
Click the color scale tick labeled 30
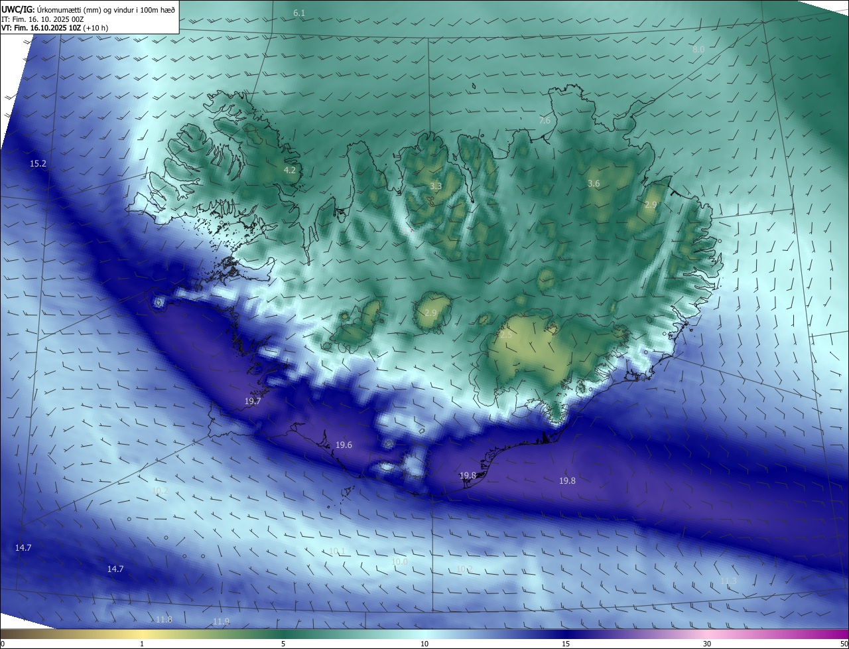click(x=707, y=644)
